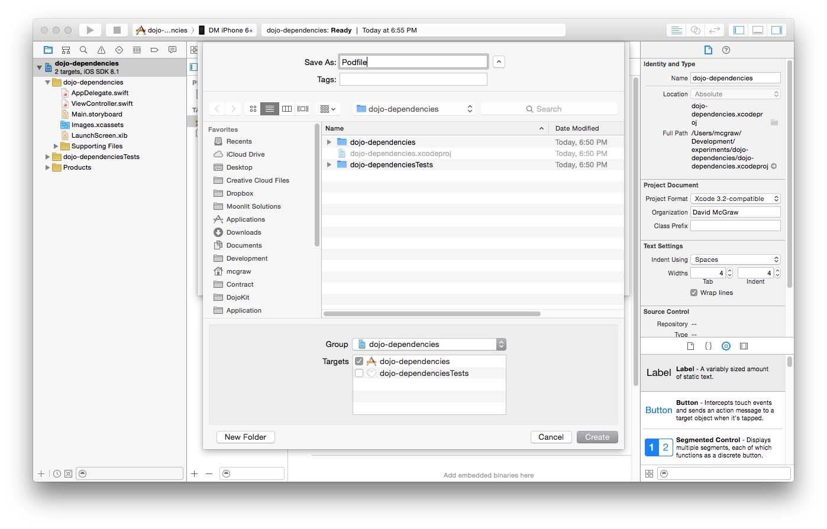
Task: Open the Breakpoint navigator icon
Action: (x=154, y=50)
